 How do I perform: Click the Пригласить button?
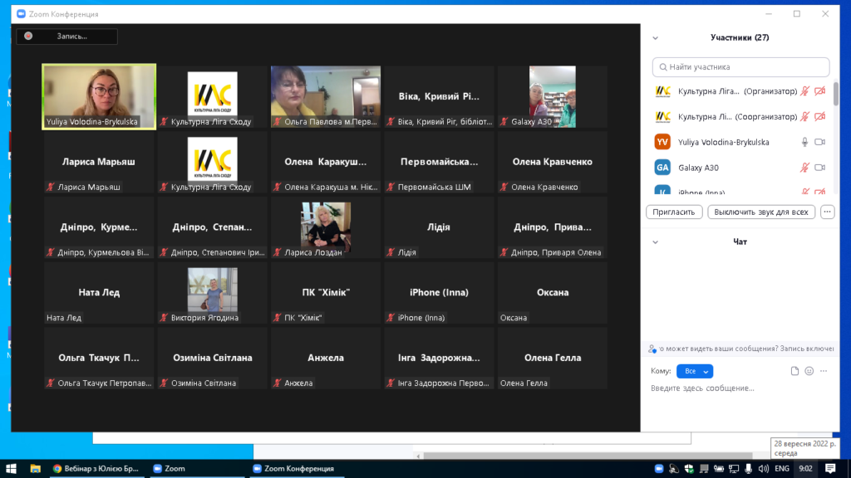pos(674,212)
